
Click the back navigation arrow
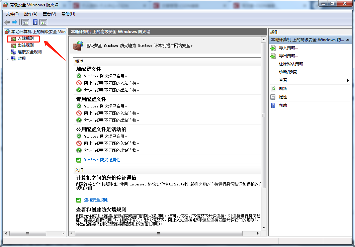pyautogui.click(x=7, y=22)
